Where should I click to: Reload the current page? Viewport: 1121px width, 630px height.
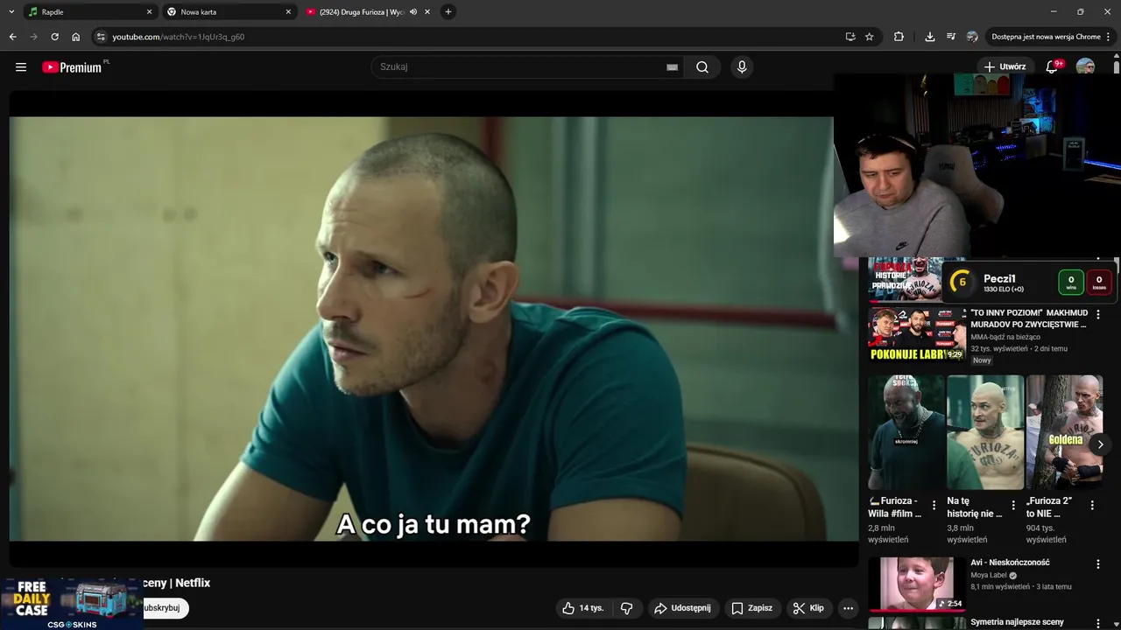(54, 37)
